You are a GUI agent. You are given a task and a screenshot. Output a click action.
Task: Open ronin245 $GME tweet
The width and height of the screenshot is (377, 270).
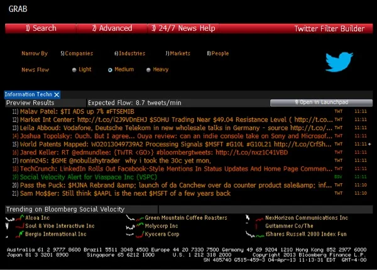point(190,161)
